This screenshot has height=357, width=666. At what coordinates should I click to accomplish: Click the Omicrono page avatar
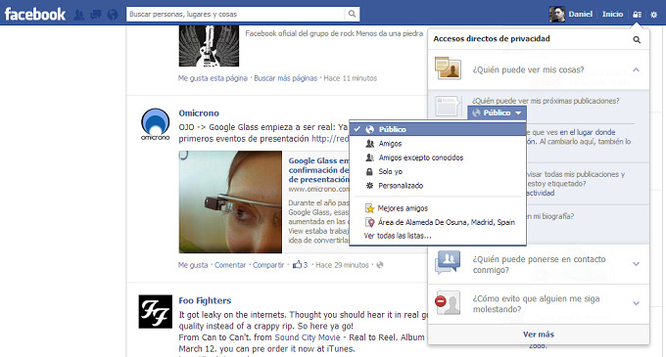click(156, 124)
